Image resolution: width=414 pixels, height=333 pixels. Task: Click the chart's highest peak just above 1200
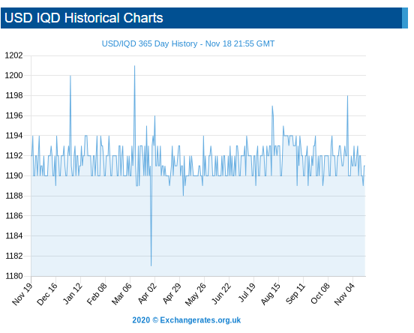coord(135,66)
